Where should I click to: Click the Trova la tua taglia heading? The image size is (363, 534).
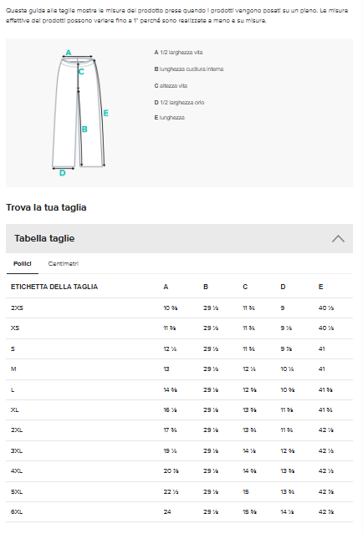pos(46,207)
